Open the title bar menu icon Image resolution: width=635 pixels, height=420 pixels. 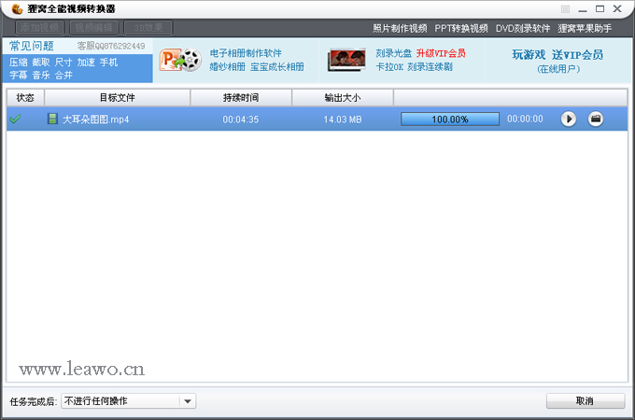click(565, 9)
